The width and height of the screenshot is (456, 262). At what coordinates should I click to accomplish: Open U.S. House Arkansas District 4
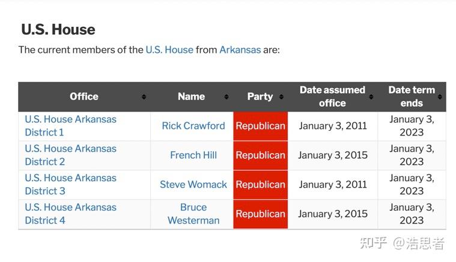[x=70, y=213]
